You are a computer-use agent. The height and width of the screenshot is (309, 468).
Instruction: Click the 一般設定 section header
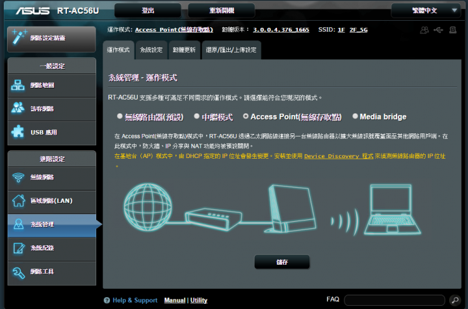point(51,66)
